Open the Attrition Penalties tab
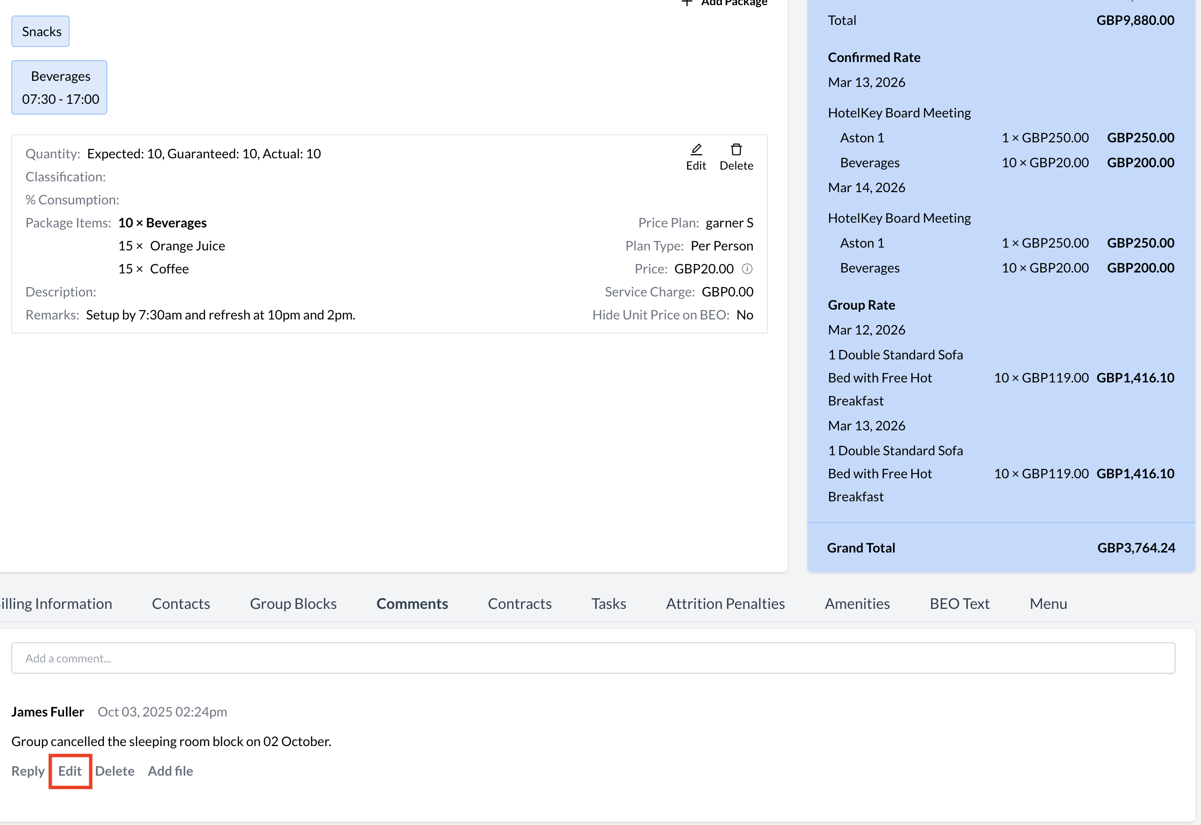Viewport: 1201px width, 825px height. [x=725, y=603]
